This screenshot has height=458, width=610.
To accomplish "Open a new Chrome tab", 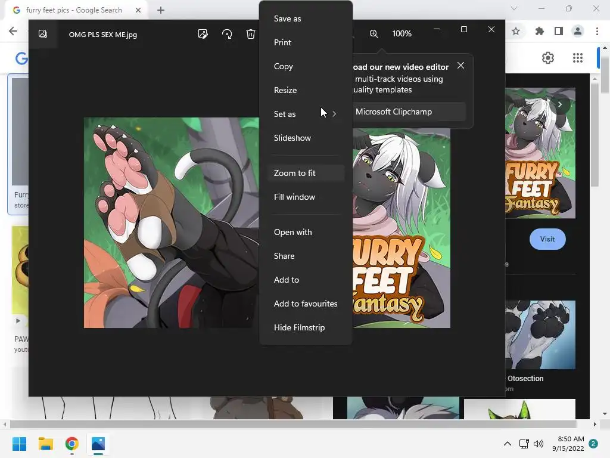I will 161,10.
